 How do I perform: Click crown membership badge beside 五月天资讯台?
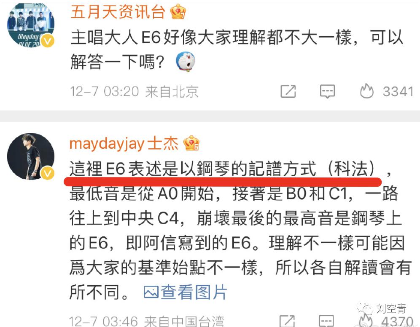[x=178, y=11]
